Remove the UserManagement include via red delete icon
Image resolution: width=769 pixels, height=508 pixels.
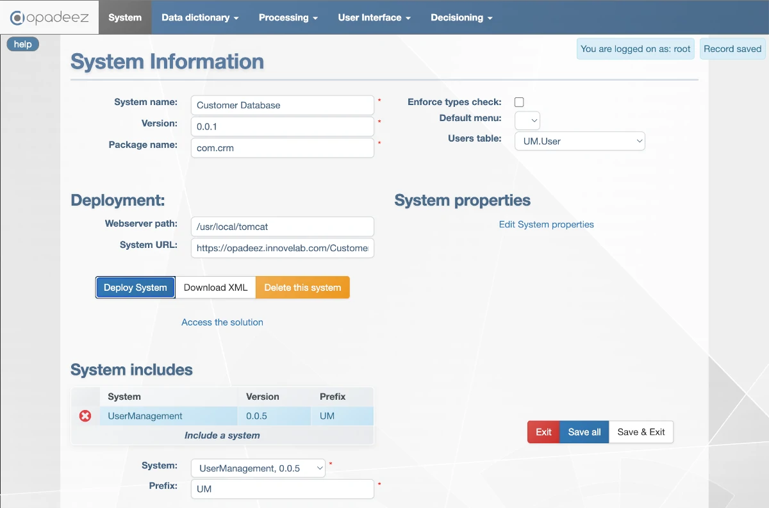pyautogui.click(x=85, y=416)
